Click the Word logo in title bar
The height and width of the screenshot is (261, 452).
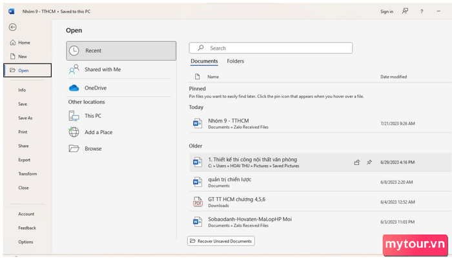(x=12, y=12)
